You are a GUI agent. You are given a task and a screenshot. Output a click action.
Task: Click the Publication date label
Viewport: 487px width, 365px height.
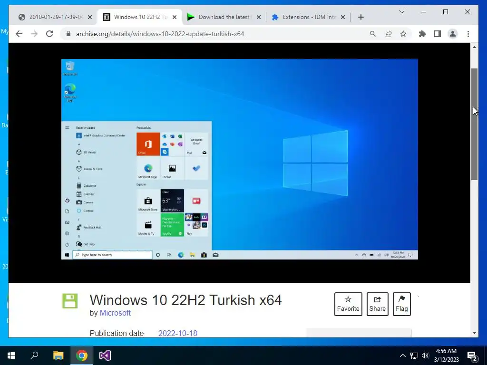[117, 333]
